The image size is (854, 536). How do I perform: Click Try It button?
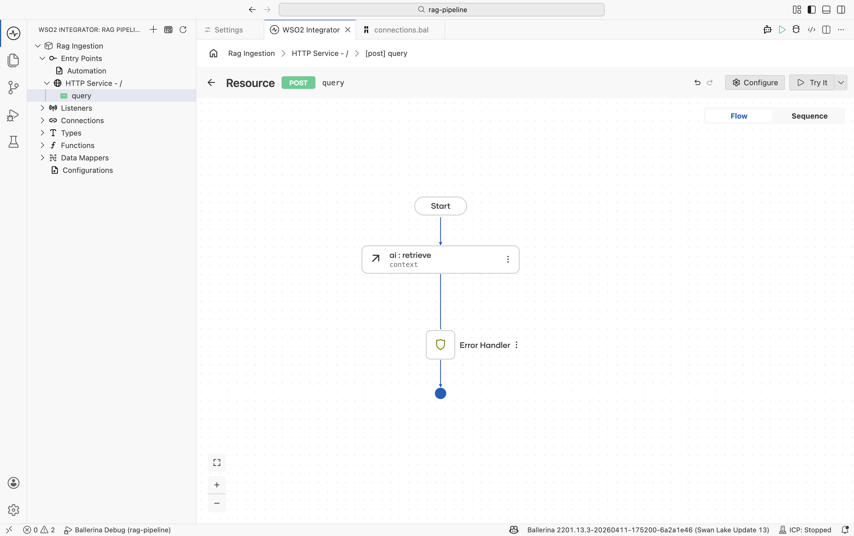point(811,82)
